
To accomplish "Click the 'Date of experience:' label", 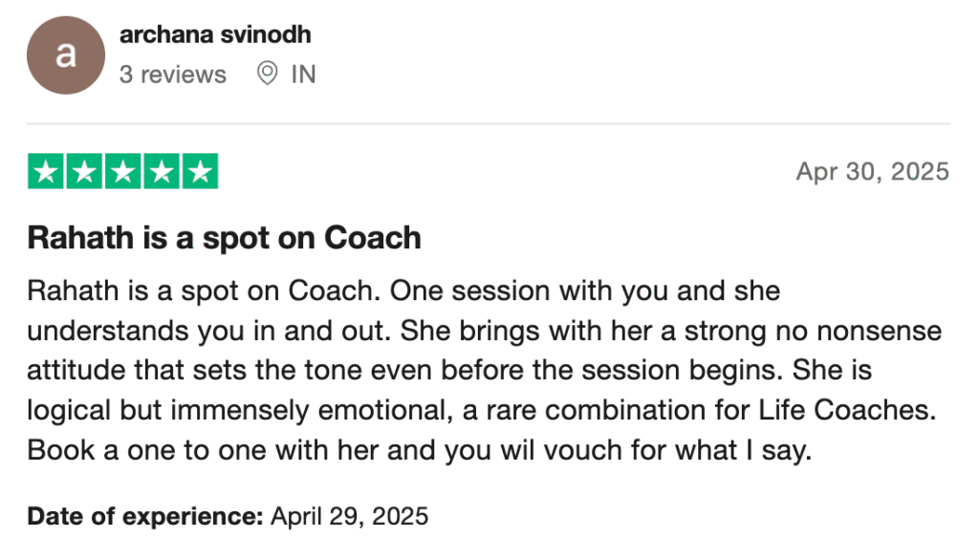I will coord(144,517).
